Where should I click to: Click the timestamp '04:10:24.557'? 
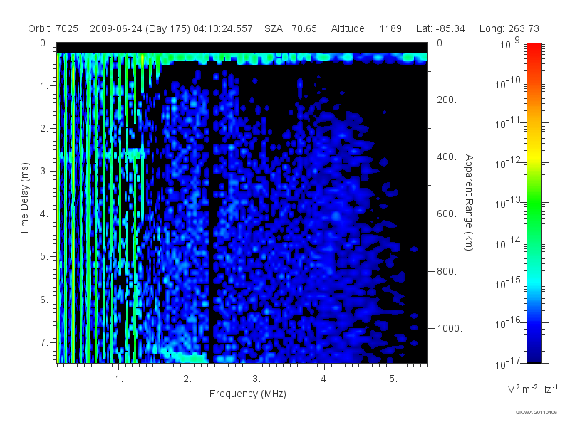click(223, 28)
